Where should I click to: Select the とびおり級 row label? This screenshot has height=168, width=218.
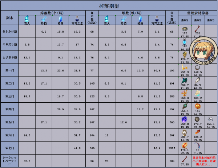click(9, 57)
